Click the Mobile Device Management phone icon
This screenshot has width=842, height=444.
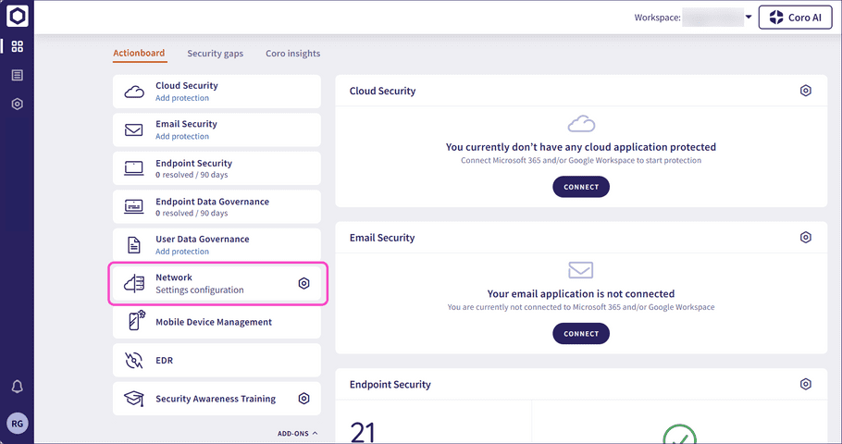(136, 321)
